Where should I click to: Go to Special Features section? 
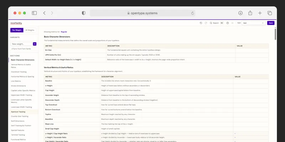point(17,130)
